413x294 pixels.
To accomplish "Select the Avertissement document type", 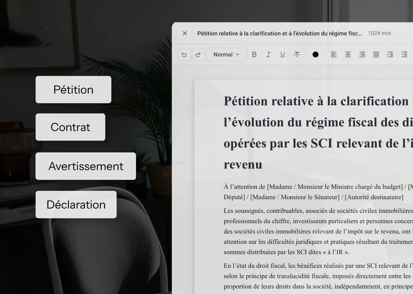I will (x=86, y=166).
